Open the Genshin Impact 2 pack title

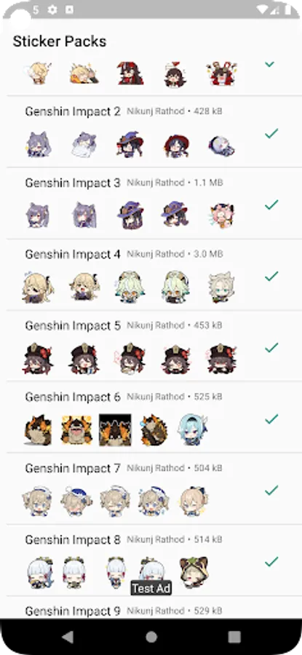pyautogui.click(x=73, y=111)
